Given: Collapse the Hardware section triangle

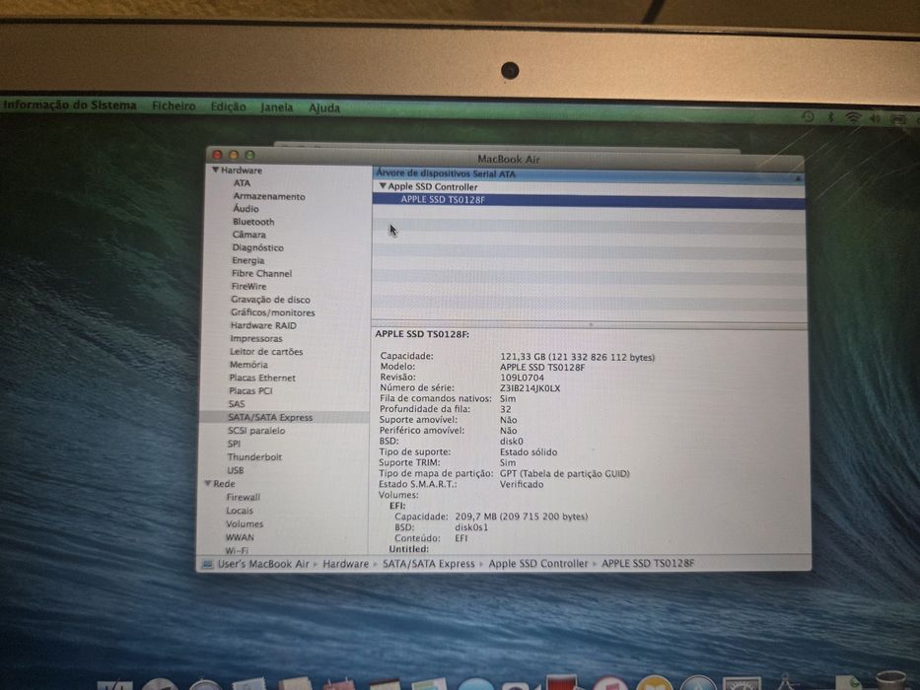Looking at the screenshot, I should pyautogui.click(x=215, y=171).
